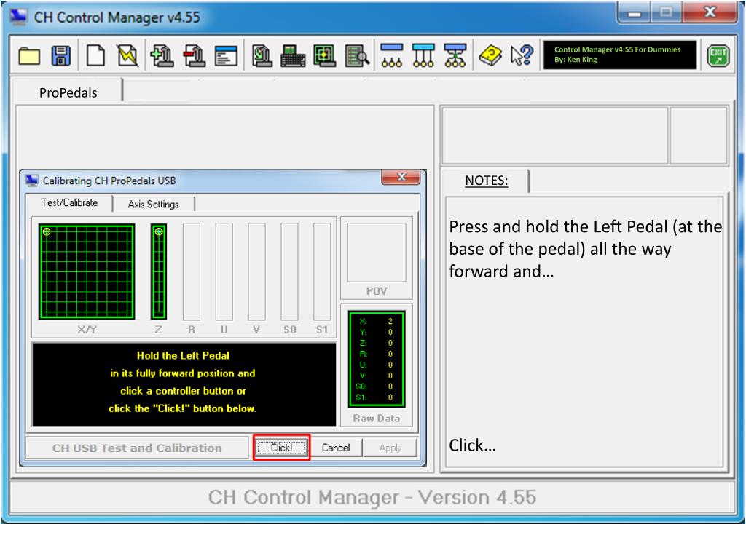Click the S0 axis bar indicator

(x=289, y=271)
